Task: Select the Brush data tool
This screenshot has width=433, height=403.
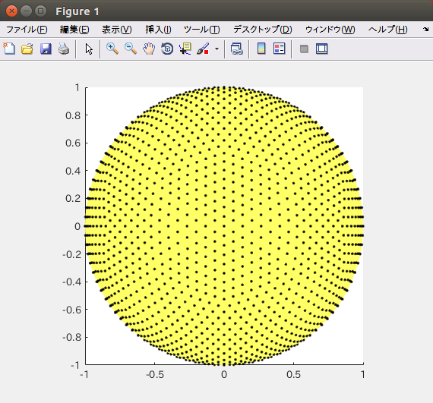Action: coord(203,49)
